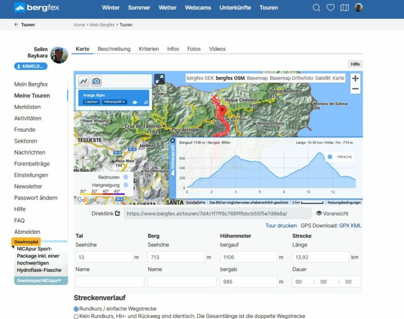Screen dimensions: 404x319
Task: Toggle the Radrouten map overlay
Action: (126, 177)
